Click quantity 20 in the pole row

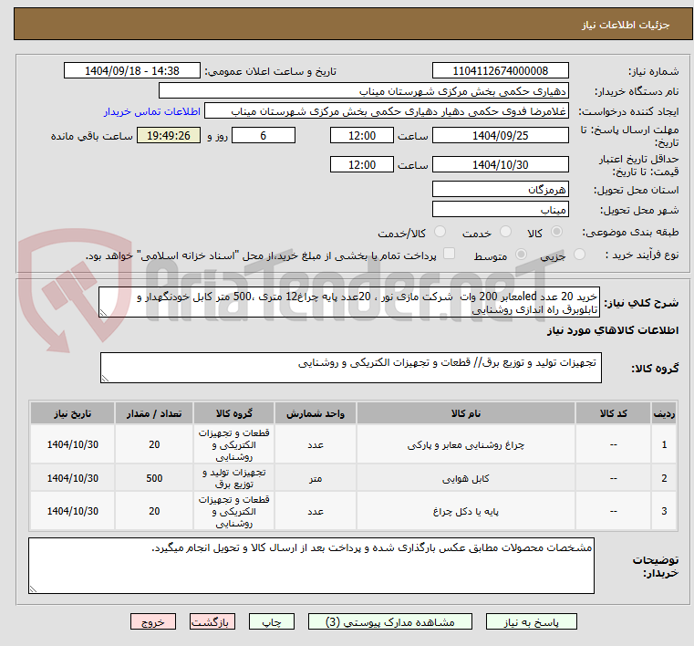pyautogui.click(x=154, y=511)
